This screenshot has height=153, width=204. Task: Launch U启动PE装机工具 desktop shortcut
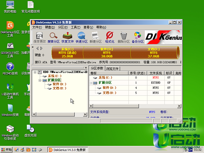click(10, 91)
